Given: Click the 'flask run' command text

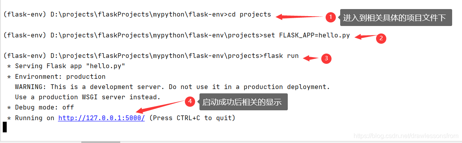Looking at the screenshot, I should (x=281, y=56).
